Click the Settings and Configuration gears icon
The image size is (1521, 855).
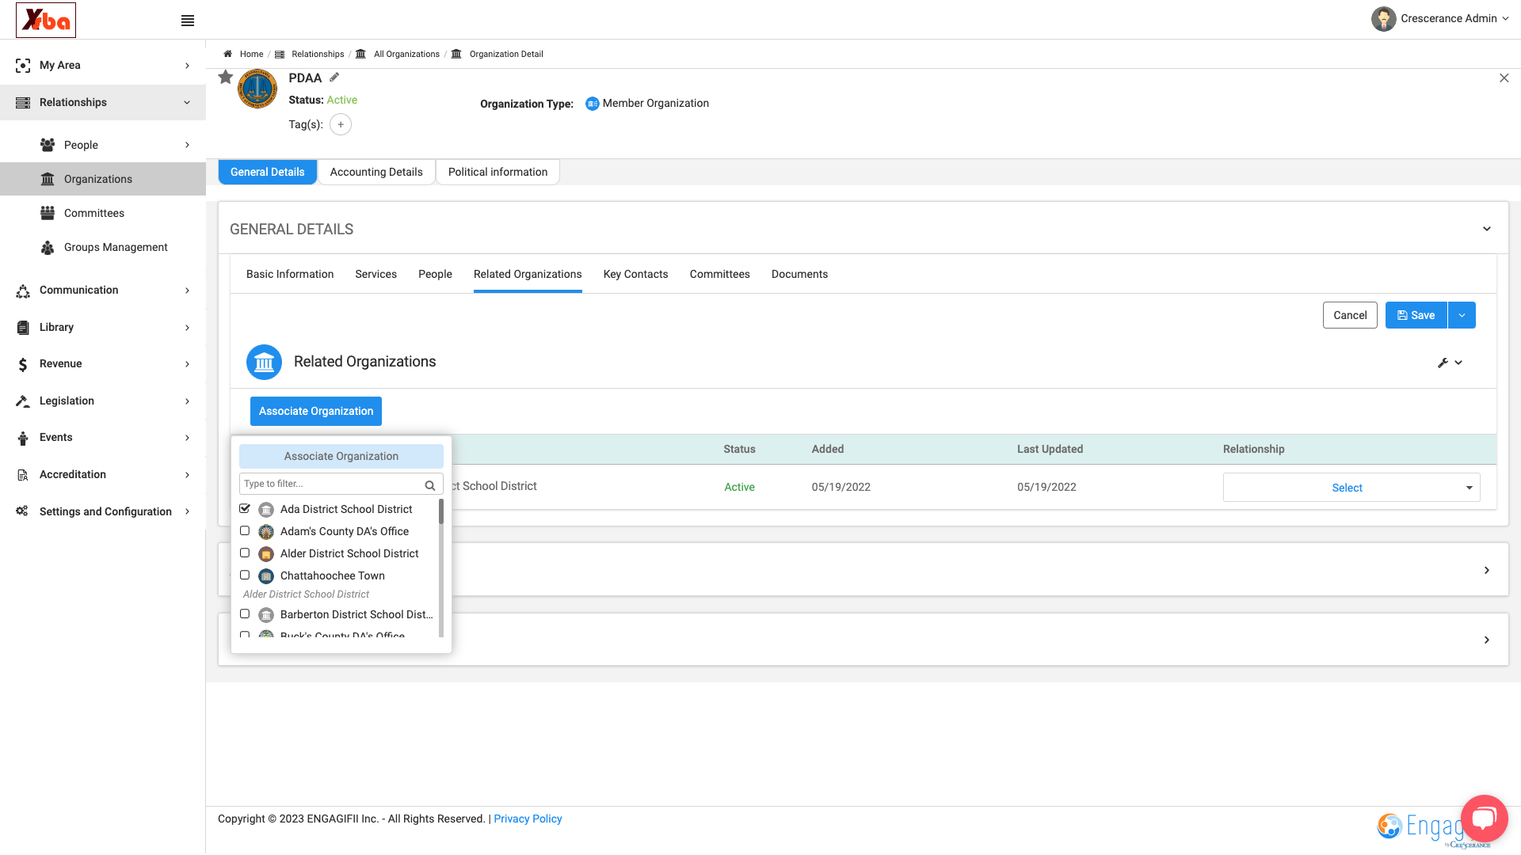pos(22,511)
